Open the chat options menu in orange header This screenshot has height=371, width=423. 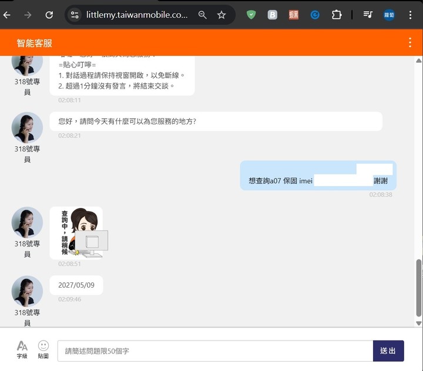(410, 43)
